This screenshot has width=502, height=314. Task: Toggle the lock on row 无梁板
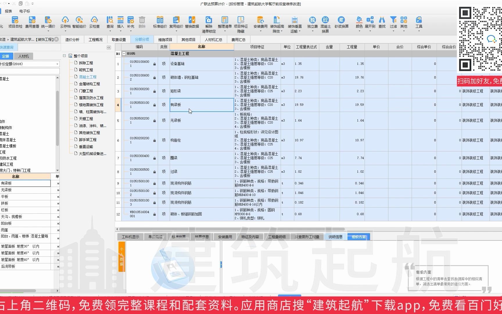point(155,121)
